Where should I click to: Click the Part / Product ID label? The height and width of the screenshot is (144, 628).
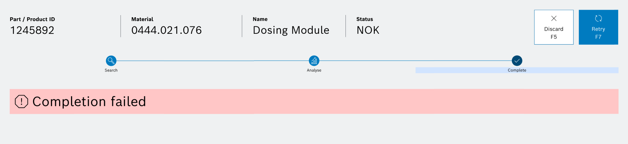click(x=32, y=19)
